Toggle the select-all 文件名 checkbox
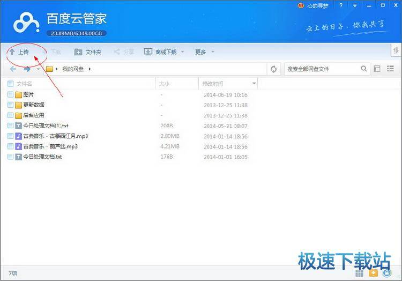The image size is (402, 281). [11, 84]
